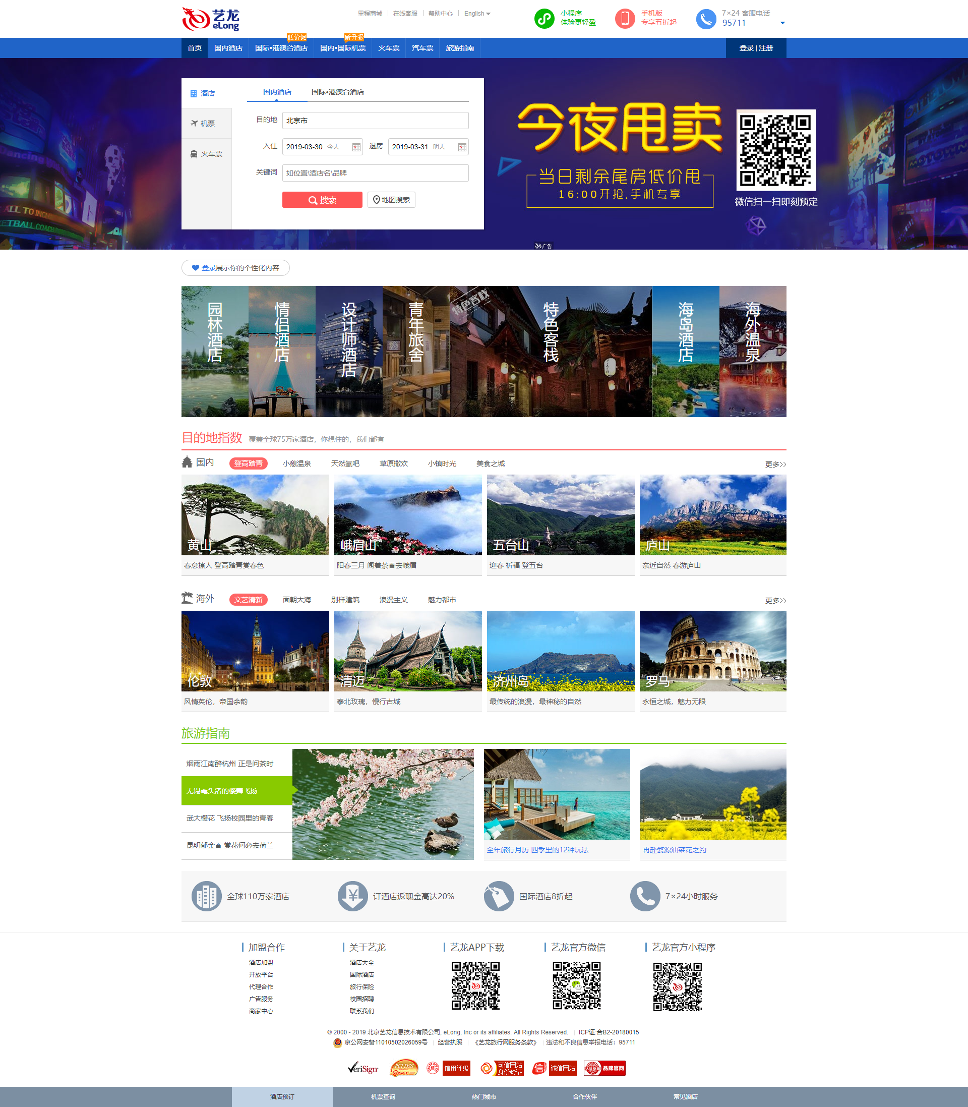The width and height of the screenshot is (968, 1107).
Task: Select the 面朝大海 overseas filter
Action: (296, 600)
